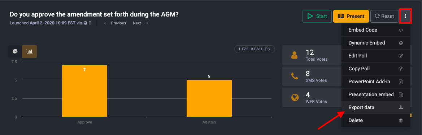This screenshot has width=422, height=135.
Task: Go to the Next poll
Action: (x=140, y=23)
